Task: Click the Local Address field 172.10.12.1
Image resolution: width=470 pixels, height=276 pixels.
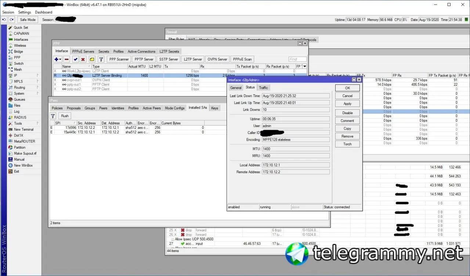Action: 296,165
